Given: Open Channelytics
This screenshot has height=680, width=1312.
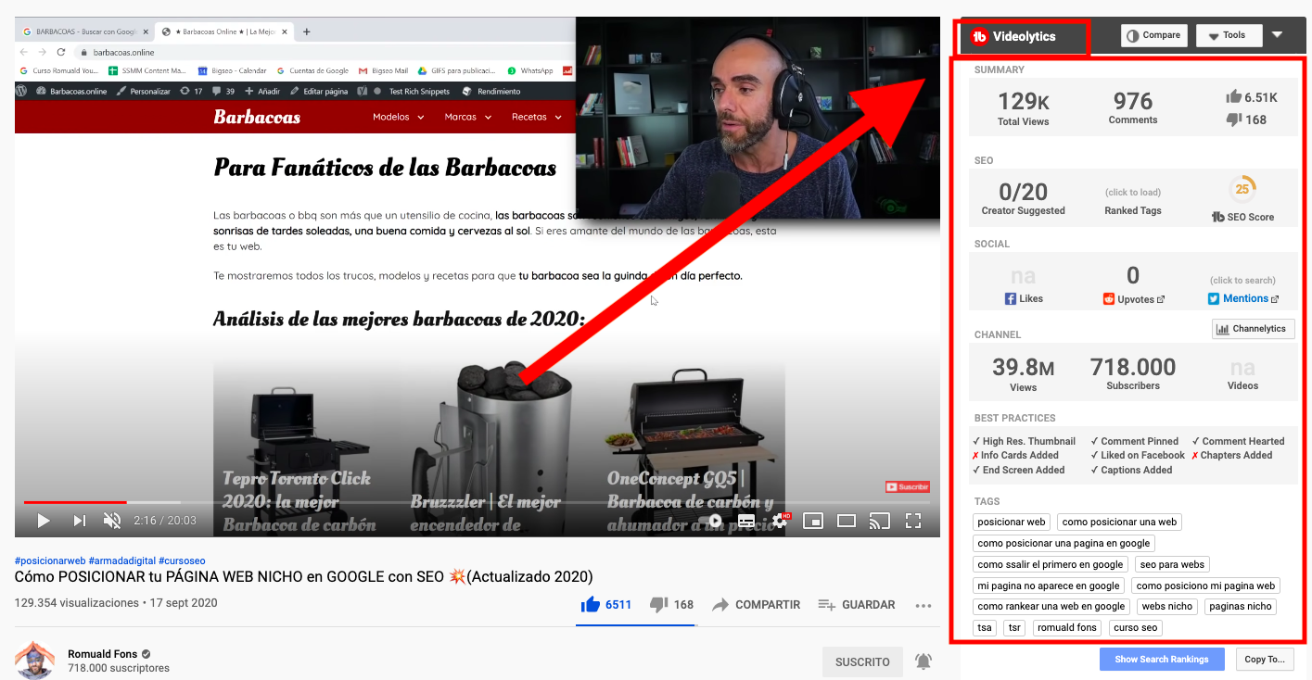Looking at the screenshot, I should (x=1253, y=329).
